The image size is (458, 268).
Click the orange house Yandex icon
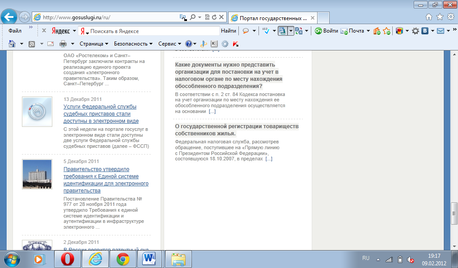tap(377, 31)
